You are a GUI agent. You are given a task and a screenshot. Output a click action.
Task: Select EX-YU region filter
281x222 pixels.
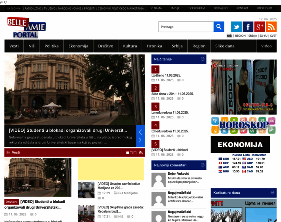(263, 36)
